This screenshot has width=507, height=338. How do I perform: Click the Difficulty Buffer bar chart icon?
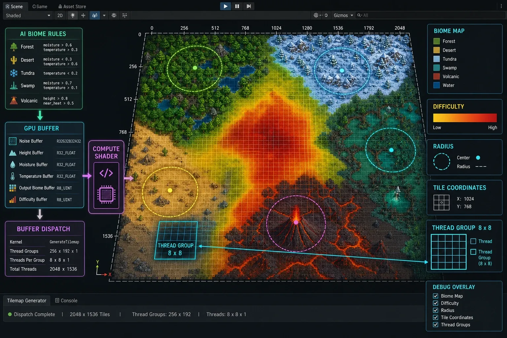point(13,200)
